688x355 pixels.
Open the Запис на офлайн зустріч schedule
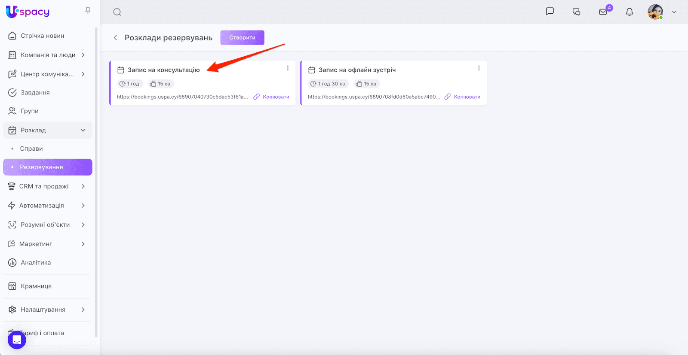pyautogui.click(x=357, y=70)
